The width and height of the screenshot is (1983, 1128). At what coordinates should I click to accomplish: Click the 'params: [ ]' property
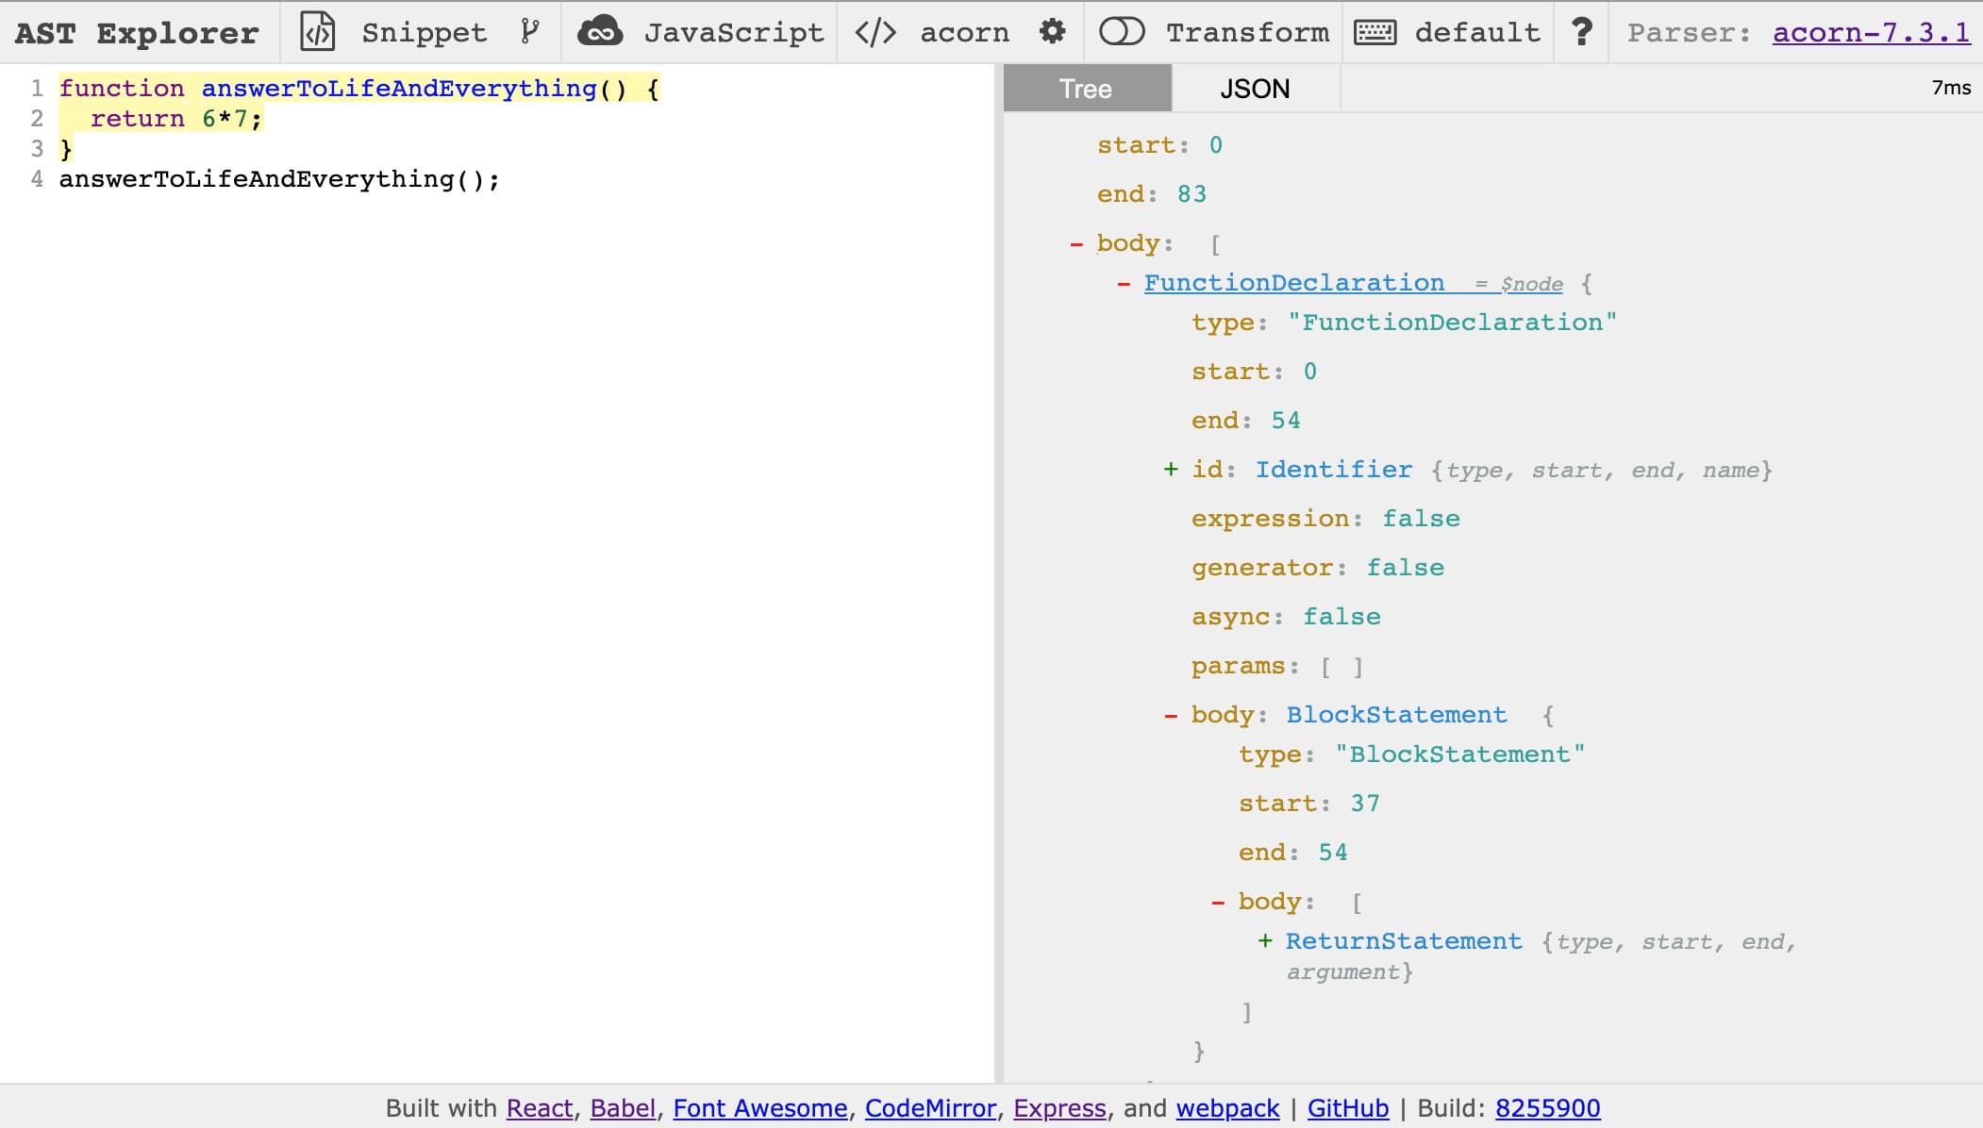(x=1277, y=666)
